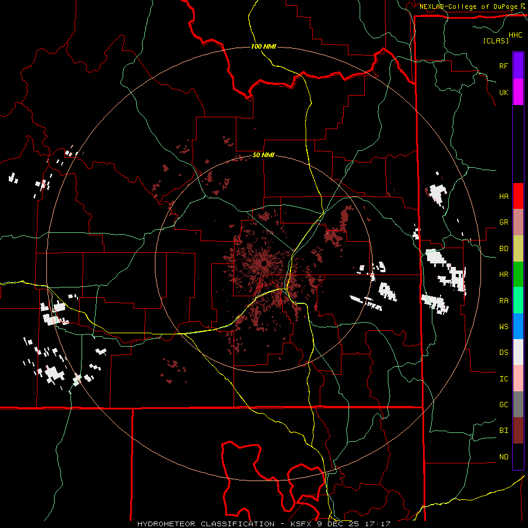
Task: Click the "[CLAS]" units label
Action: [496, 40]
